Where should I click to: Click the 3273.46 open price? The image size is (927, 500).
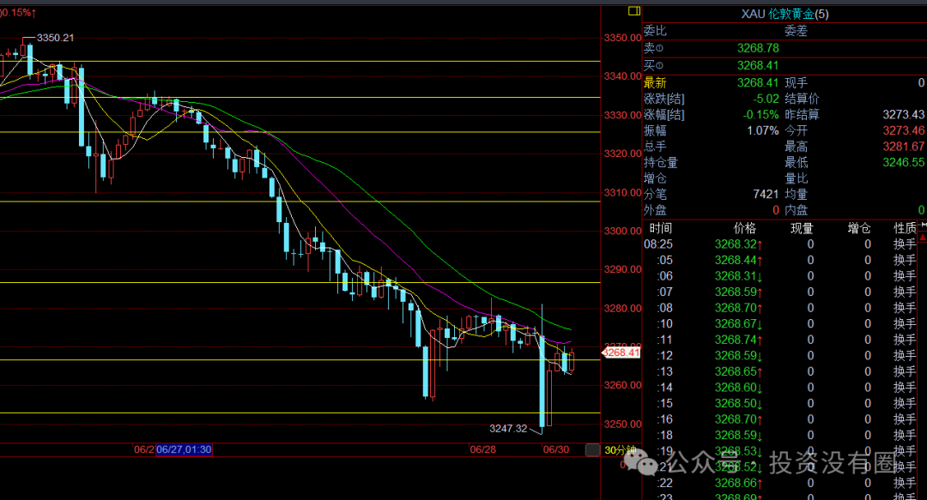tap(903, 130)
